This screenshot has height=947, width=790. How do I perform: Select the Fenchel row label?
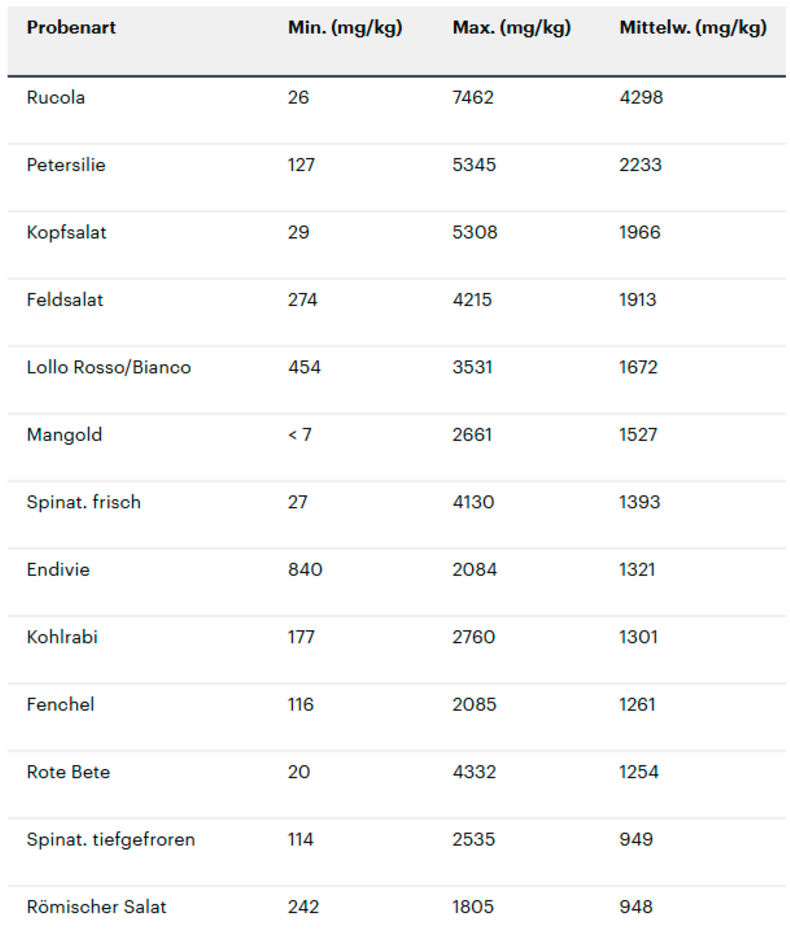click(60, 705)
